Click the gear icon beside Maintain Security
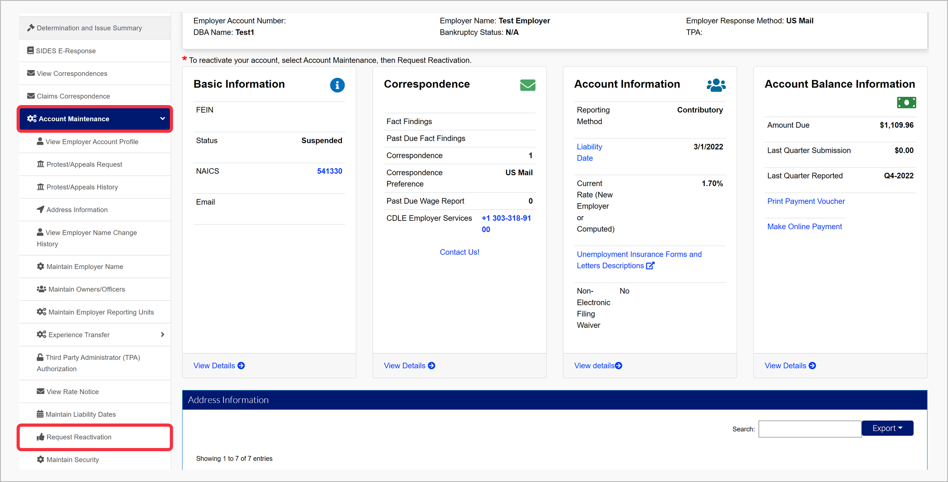The height and width of the screenshot is (482, 948). (40, 459)
